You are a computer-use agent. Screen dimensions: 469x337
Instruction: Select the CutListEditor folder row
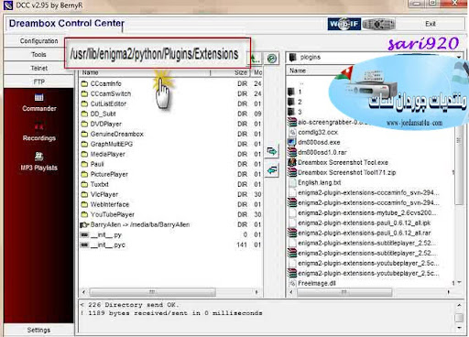[170, 103]
